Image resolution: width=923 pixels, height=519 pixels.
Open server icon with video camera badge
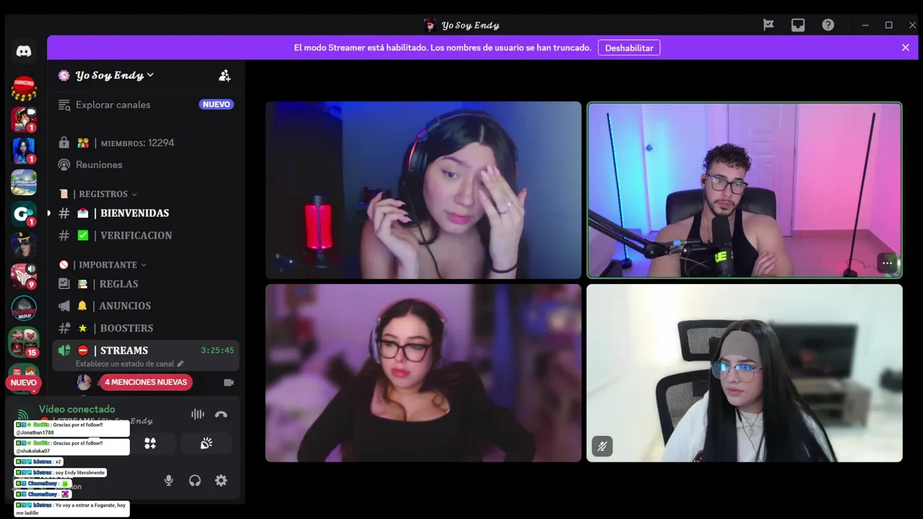point(24,120)
